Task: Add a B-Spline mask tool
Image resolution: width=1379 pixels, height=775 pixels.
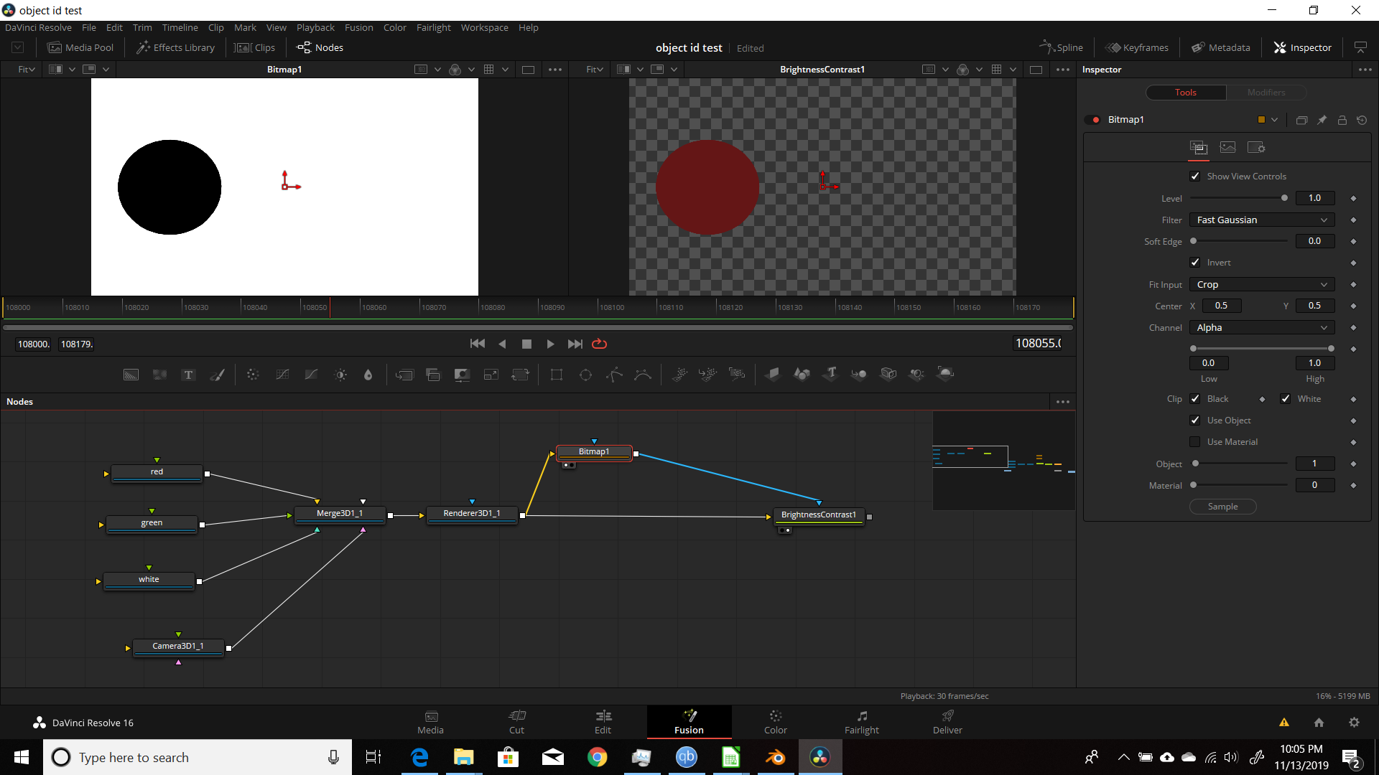Action: tap(643, 375)
